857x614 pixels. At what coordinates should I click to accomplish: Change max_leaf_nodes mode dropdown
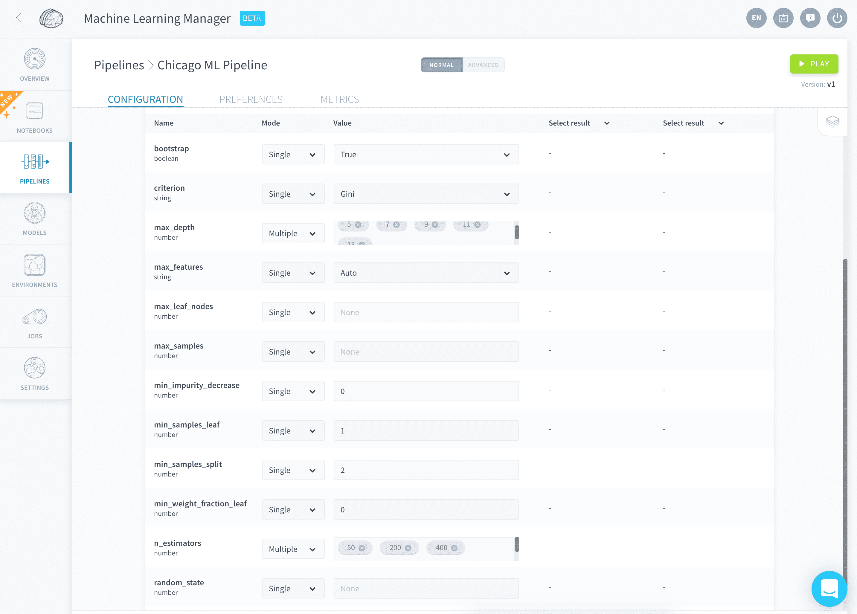click(293, 312)
